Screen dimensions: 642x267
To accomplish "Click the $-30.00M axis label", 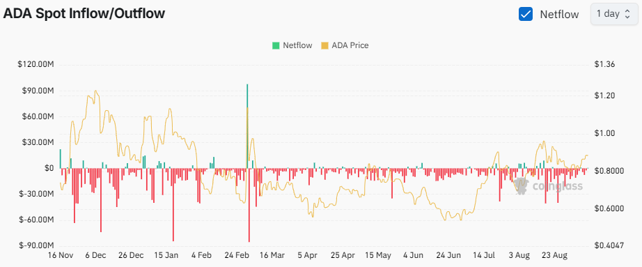I will pyautogui.click(x=37, y=194).
